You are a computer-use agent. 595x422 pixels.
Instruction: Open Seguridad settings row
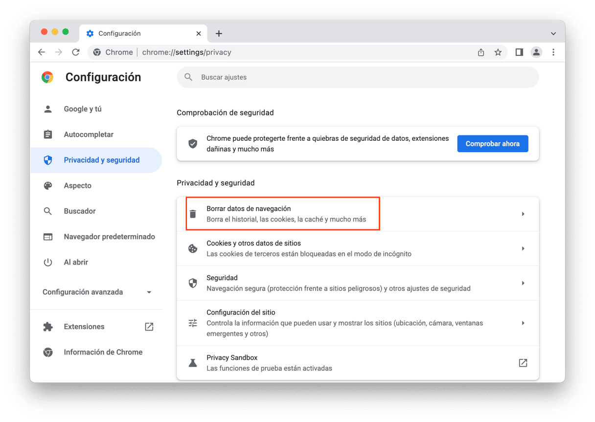pos(358,283)
